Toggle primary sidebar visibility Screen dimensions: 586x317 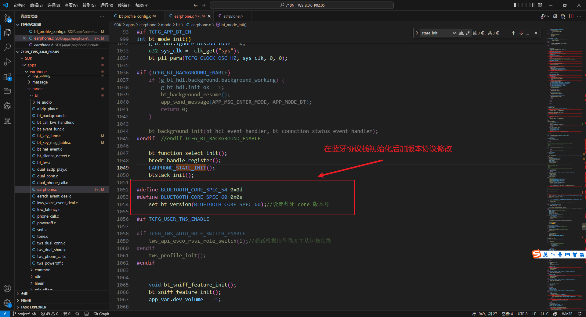[516, 5]
